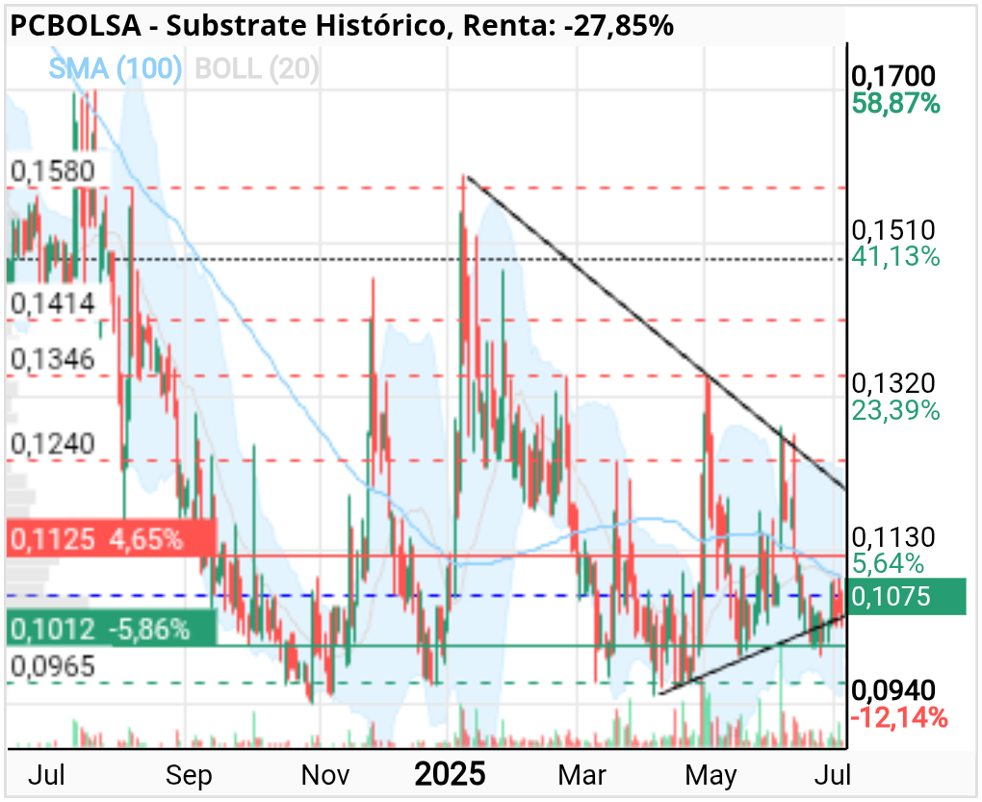Click the 0,1700 axis price label

point(893,76)
